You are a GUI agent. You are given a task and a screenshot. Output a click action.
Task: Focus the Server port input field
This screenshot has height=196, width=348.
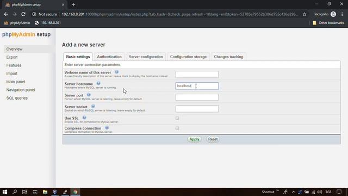pyautogui.click(x=197, y=97)
